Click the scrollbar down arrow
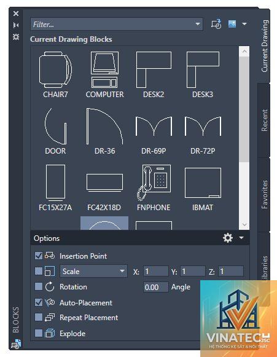The width and height of the screenshot is (277, 357). [244, 224]
